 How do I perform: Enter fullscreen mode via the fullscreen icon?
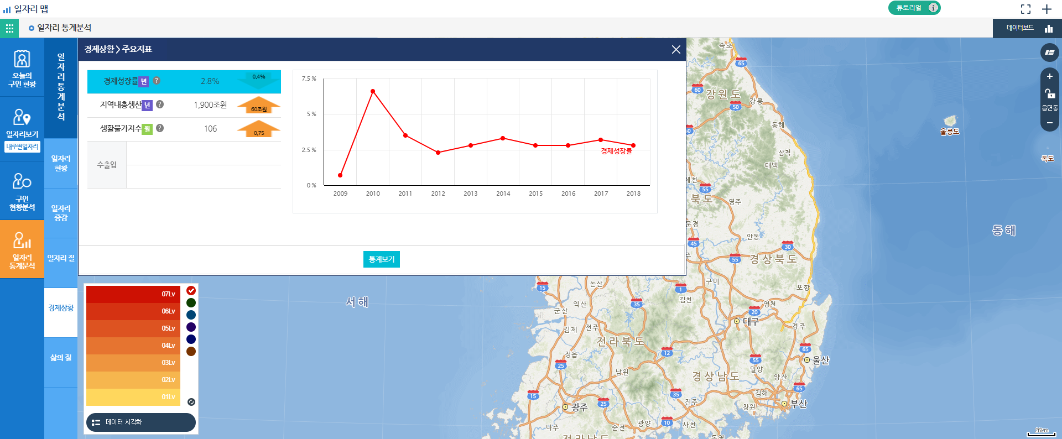(x=1025, y=9)
